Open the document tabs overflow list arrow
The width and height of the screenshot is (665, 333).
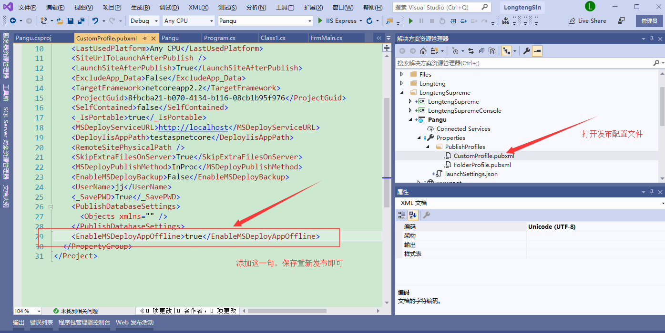(389, 38)
